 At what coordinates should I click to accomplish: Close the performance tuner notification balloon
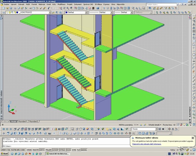click(193, 138)
